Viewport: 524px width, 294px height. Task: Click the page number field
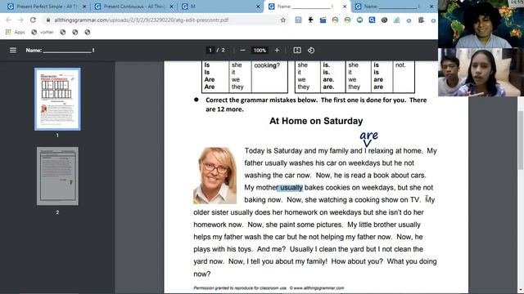click(210, 51)
